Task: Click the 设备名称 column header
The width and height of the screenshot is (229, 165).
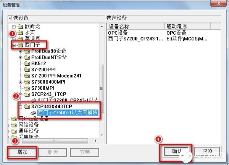Action: 135,27
